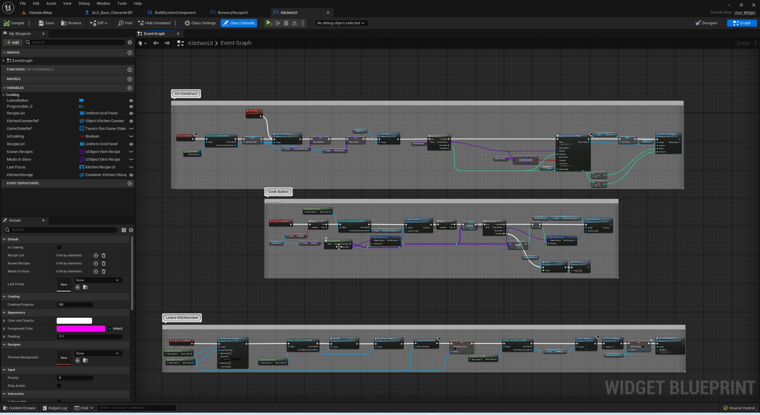This screenshot has width=760, height=415.
Task: Open Last Focus None dropdown
Action: 98,280
